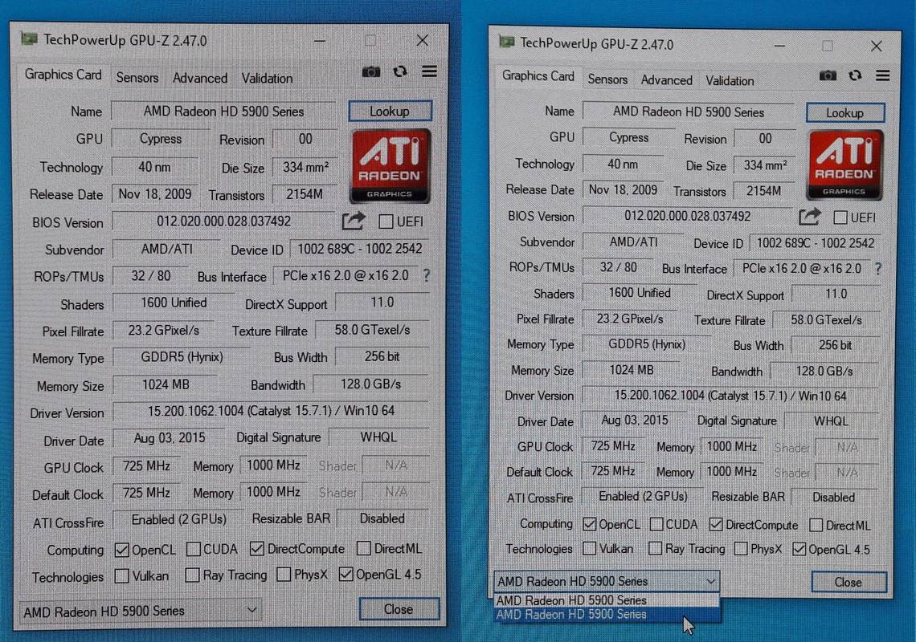Toggle the PhysX checkbox in right window
This screenshot has height=642, width=916.
pyautogui.click(x=741, y=549)
